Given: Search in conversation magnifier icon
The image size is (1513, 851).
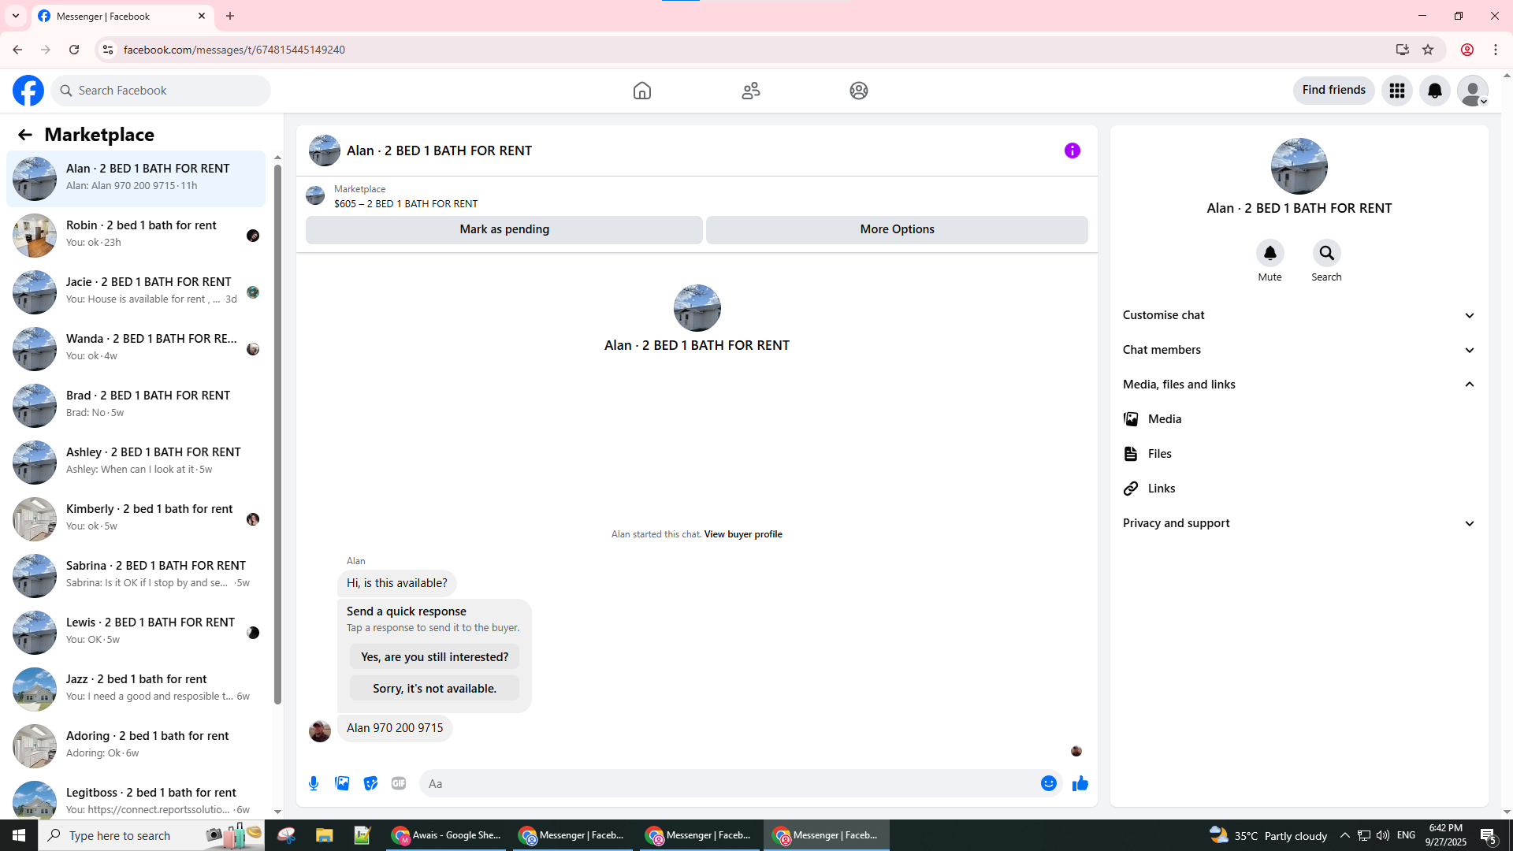Looking at the screenshot, I should 1326,253.
